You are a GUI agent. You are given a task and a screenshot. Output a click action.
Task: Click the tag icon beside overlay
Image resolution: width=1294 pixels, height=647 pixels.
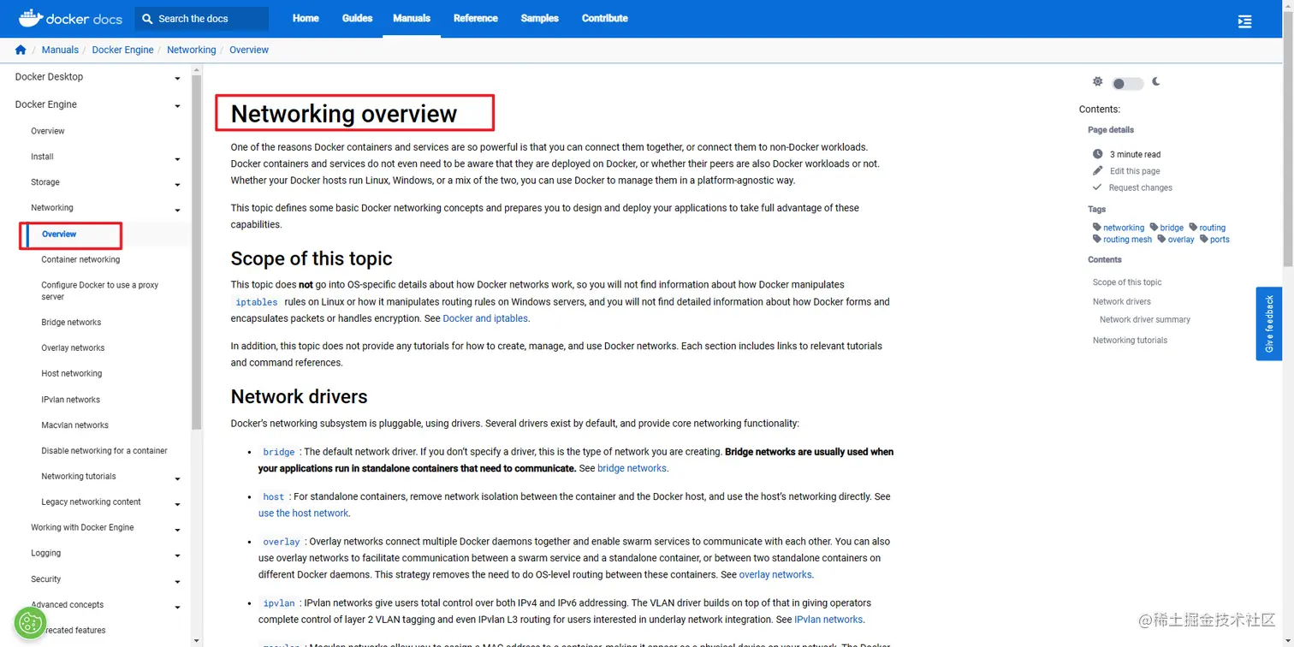[x=1162, y=239]
